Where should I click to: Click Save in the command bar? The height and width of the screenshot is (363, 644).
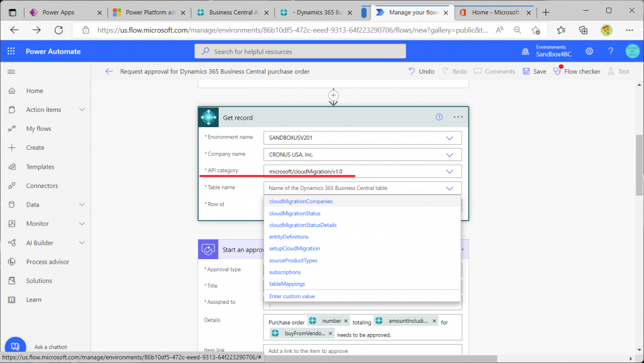coord(535,72)
